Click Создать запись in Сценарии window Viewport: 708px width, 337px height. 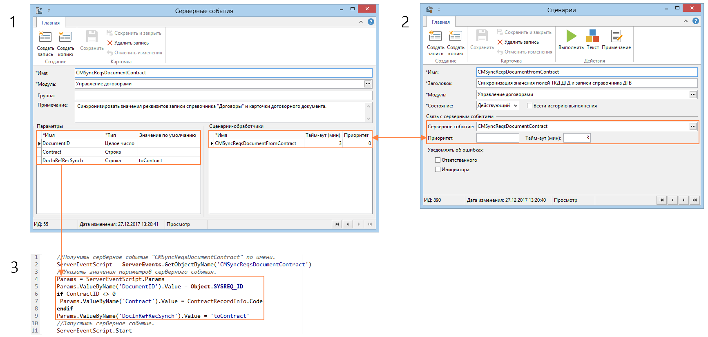coord(436,43)
